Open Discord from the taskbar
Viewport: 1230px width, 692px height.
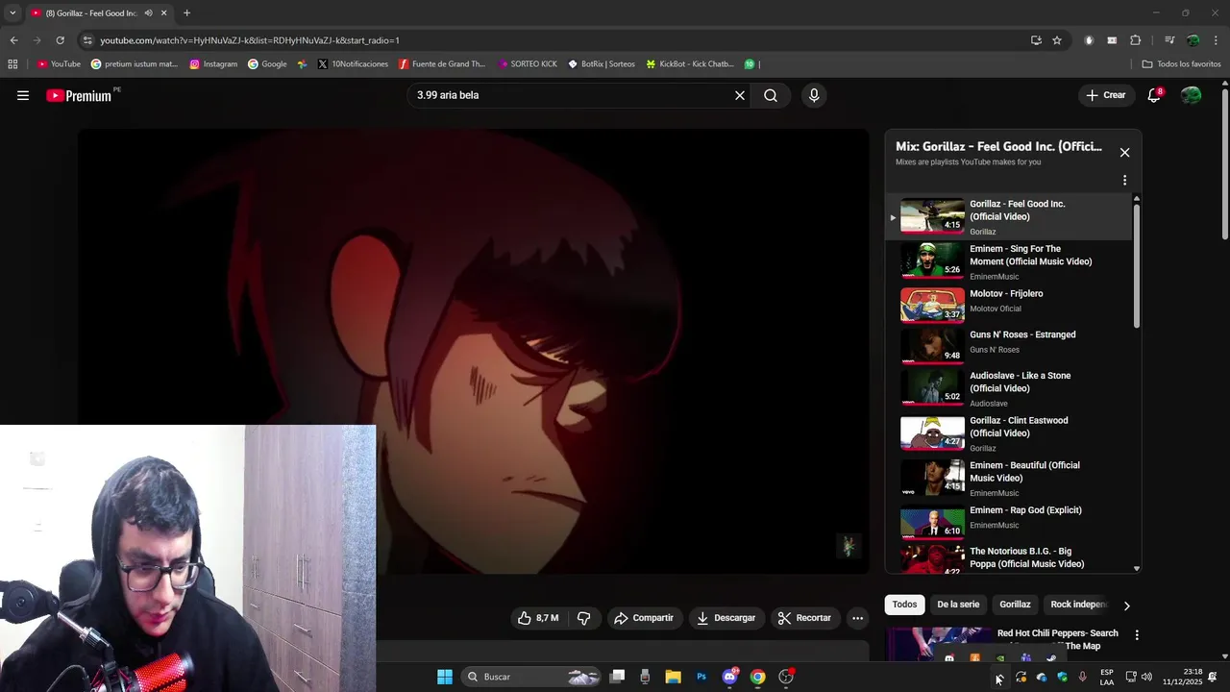(729, 677)
